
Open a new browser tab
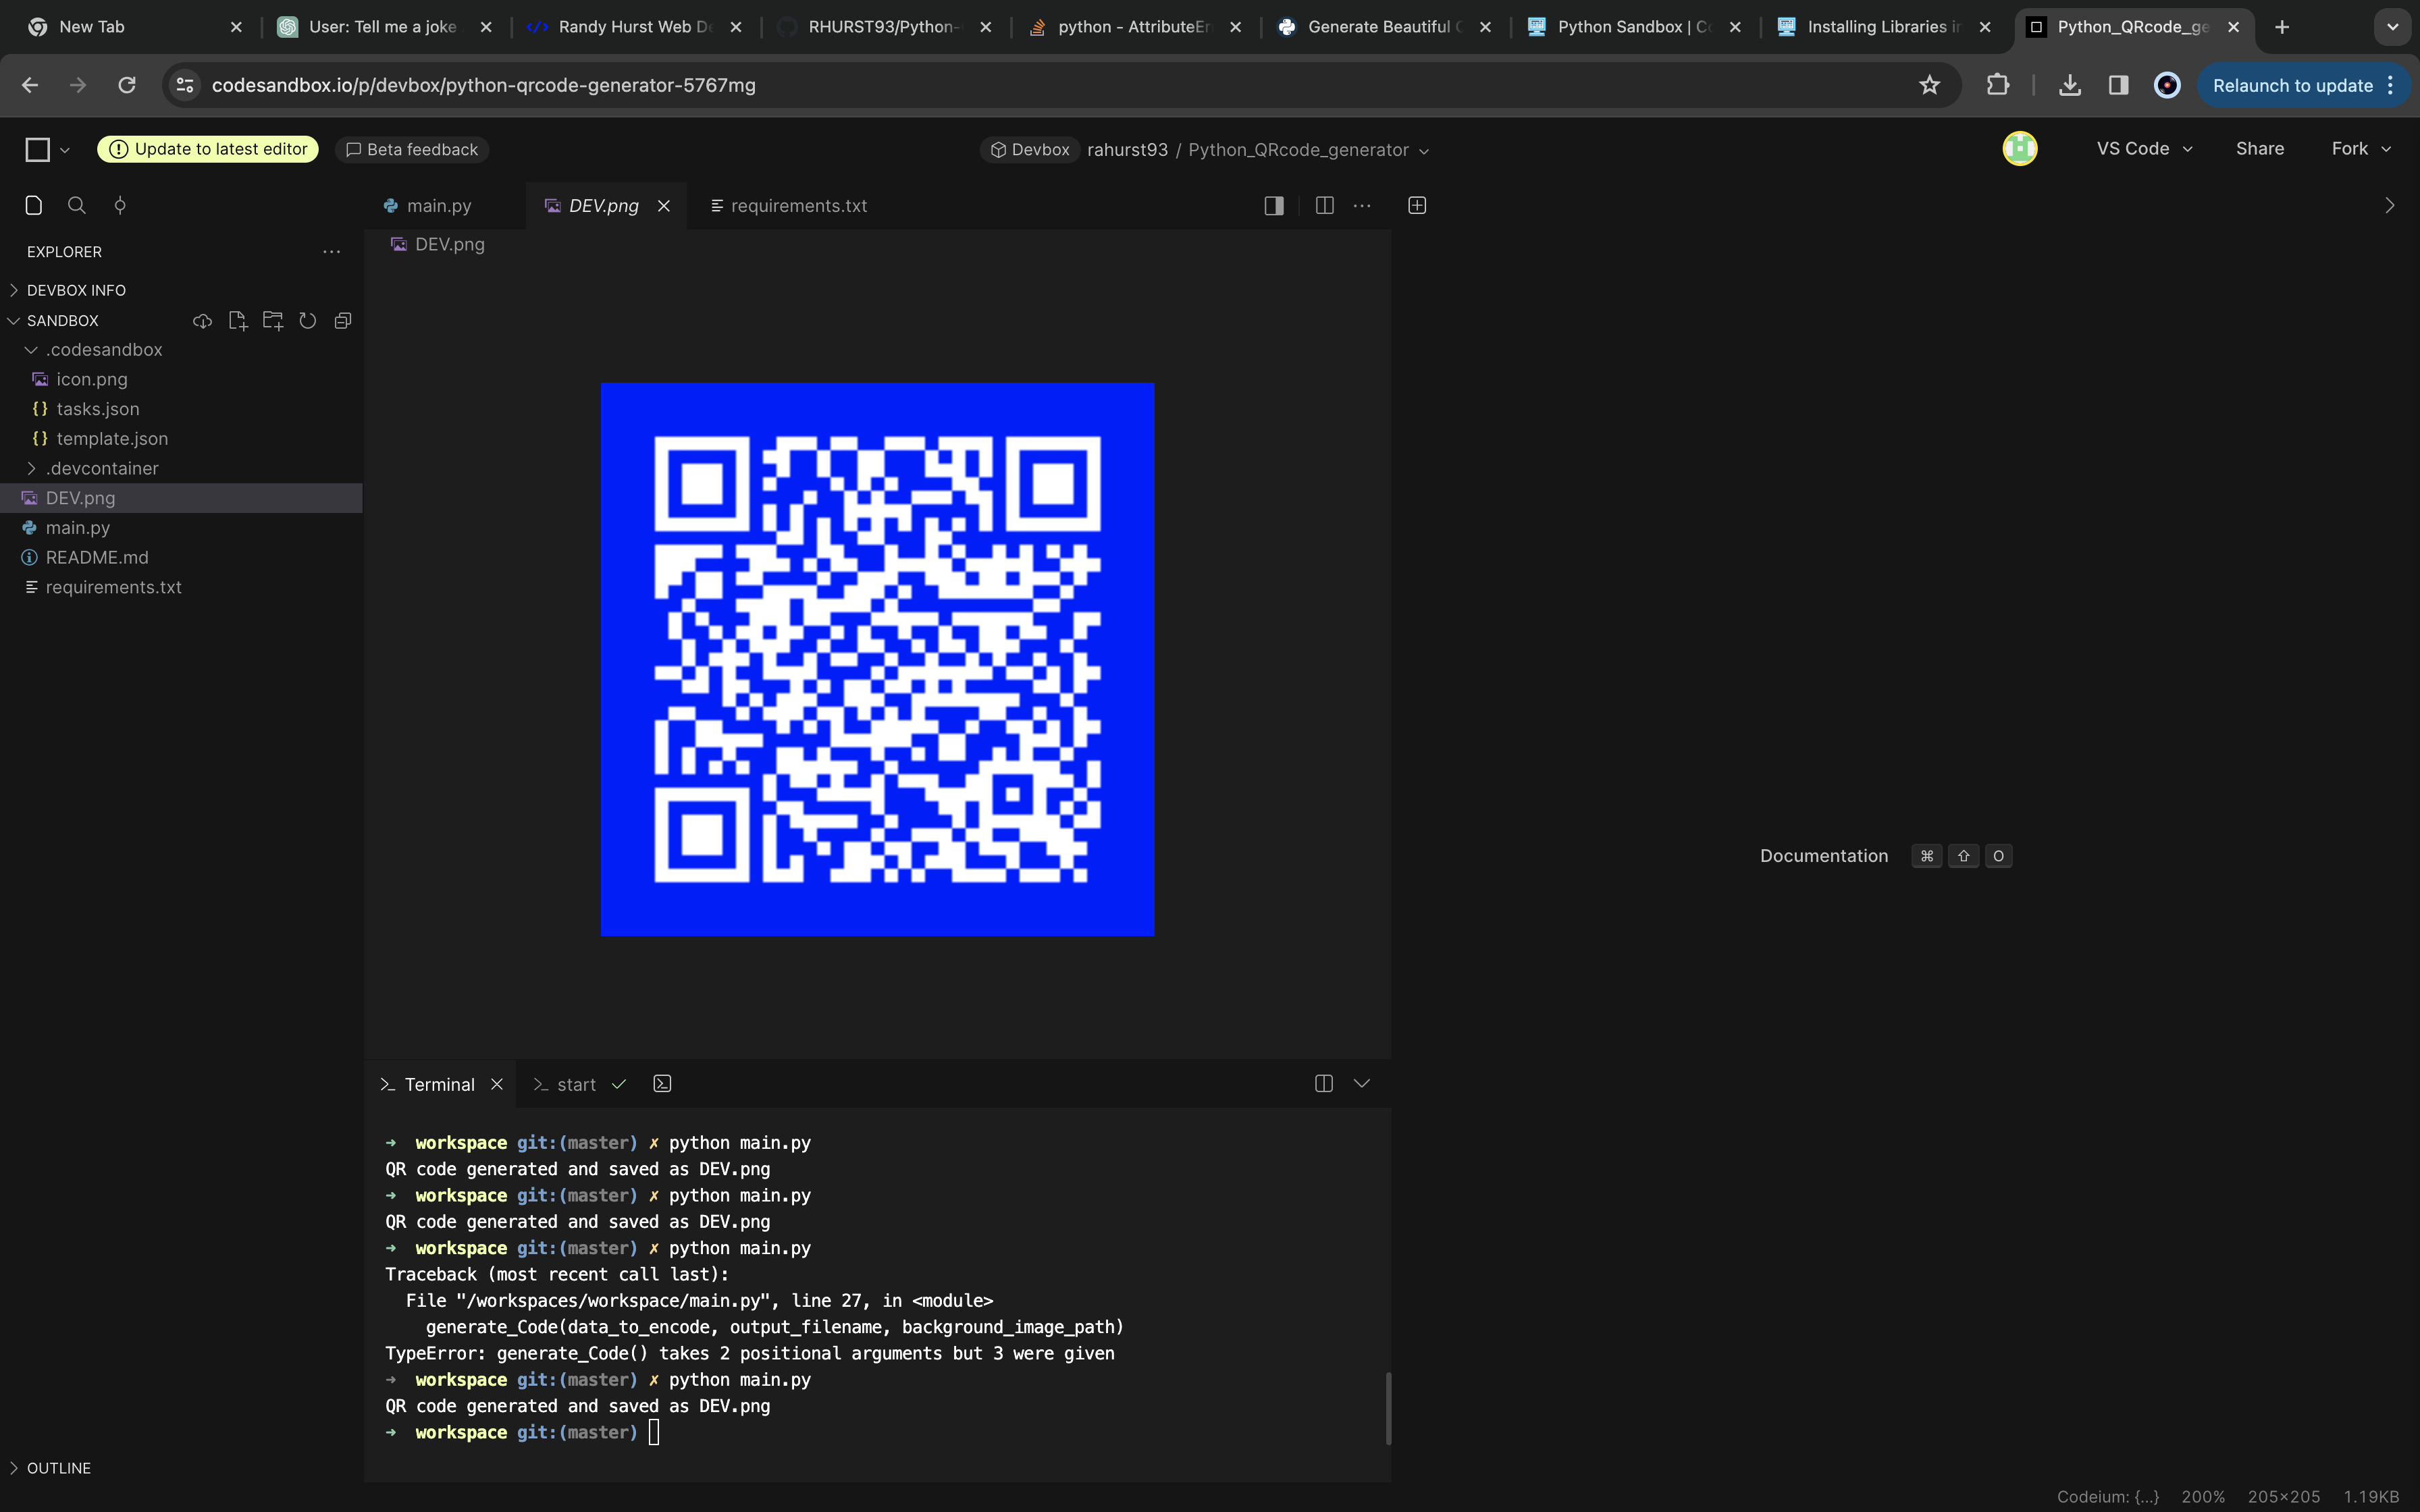coord(2282,27)
